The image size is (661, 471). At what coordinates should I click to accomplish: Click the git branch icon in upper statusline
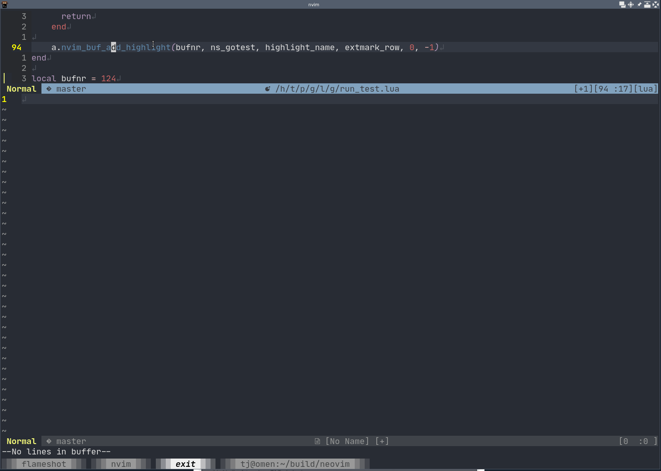pos(49,89)
